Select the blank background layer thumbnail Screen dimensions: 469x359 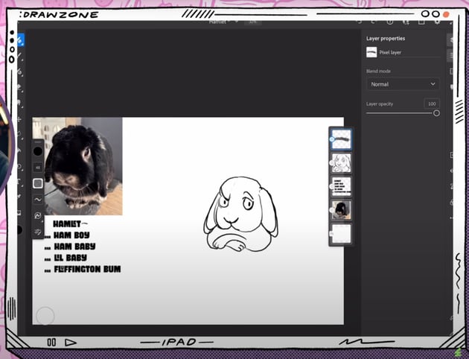(x=341, y=233)
